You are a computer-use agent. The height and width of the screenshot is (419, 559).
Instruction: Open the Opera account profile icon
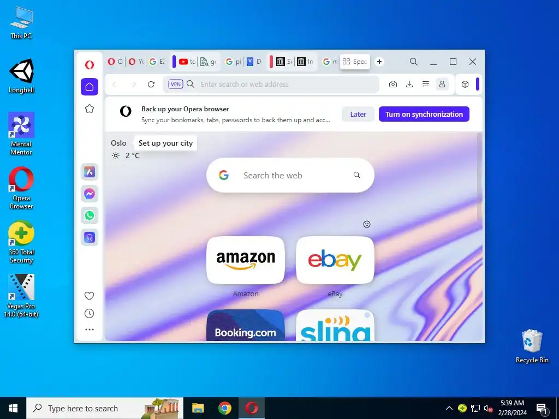pyautogui.click(x=442, y=85)
